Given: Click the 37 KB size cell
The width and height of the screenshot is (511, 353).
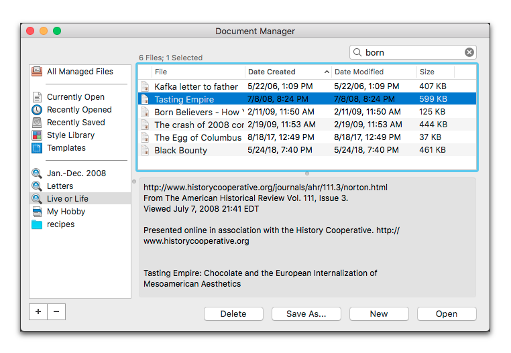Looking at the screenshot, I should 430,137.
